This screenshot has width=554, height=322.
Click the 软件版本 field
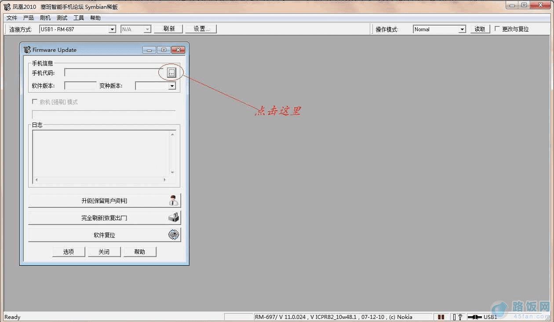click(x=80, y=86)
